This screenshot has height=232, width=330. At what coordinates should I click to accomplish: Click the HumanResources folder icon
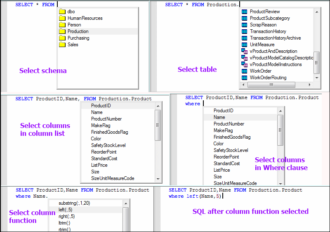[x=62, y=18]
